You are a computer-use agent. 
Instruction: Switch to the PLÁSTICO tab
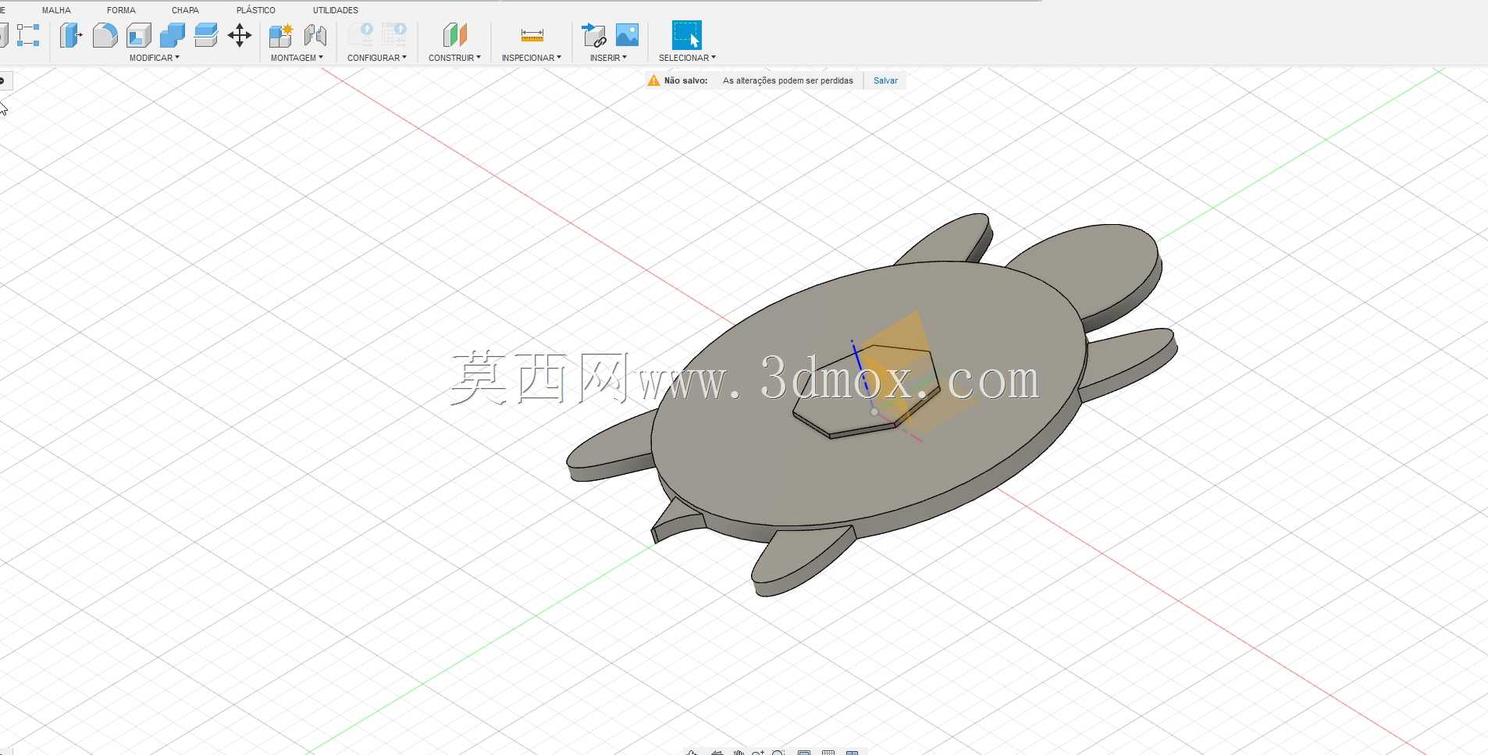tap(256, 10)
